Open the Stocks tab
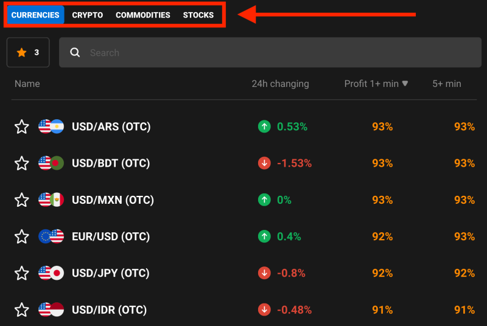The width and height of the screenshot is (487, 326). pos(198,15)
